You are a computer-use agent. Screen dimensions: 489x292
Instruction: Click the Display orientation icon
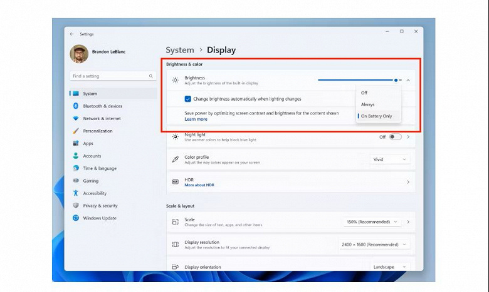pos(176,267)
